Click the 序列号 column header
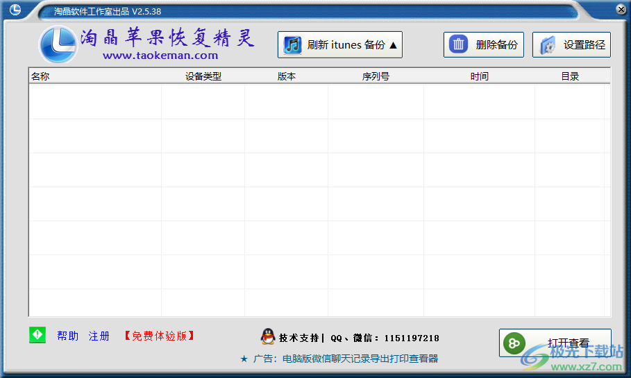 pos(376,76)
